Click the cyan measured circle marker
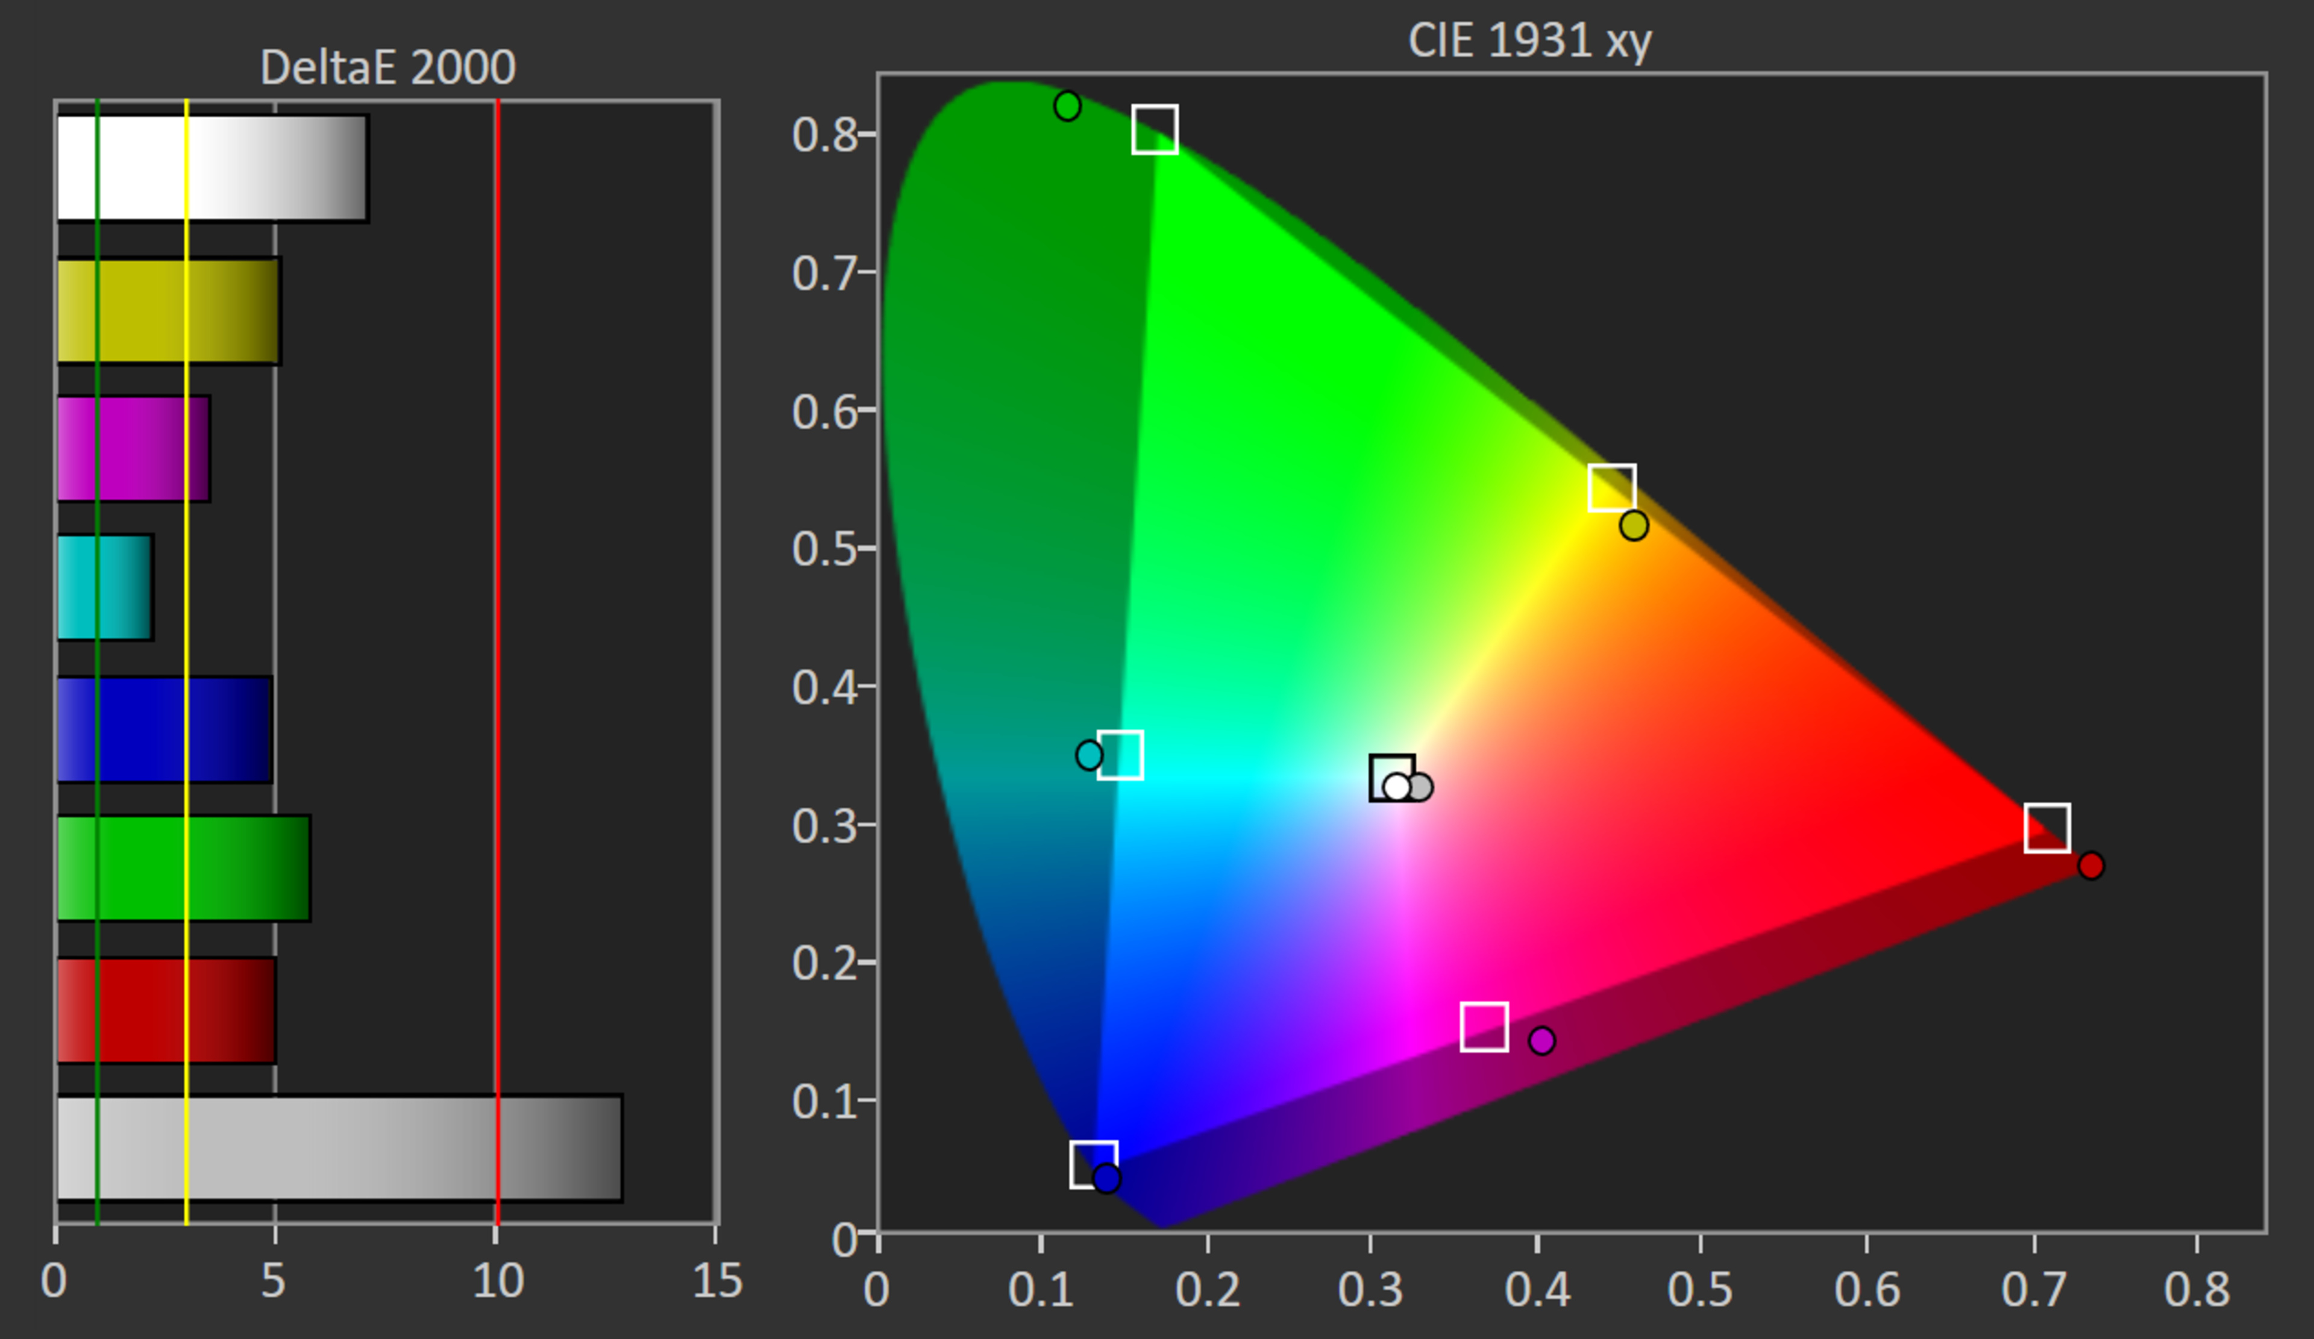This screenshot has height=1339, width=2314. (1089, 755)
